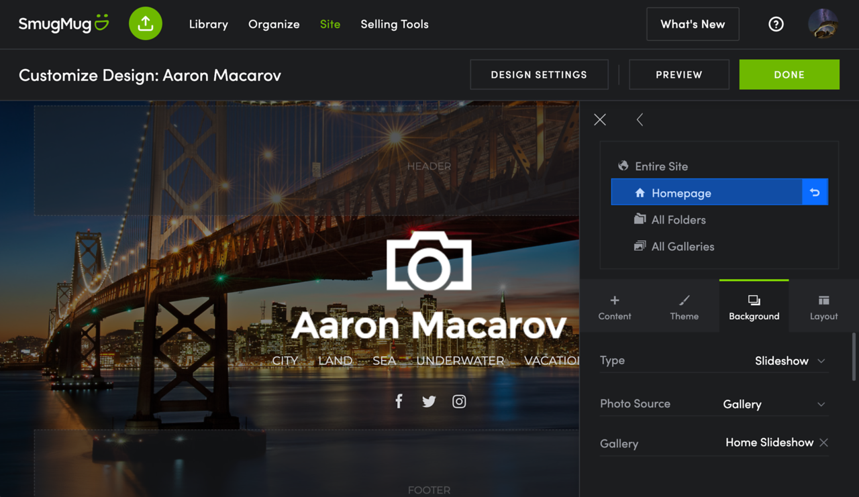Click the SmugMug logo
The image size is (859, 497).
pos(64,24)
